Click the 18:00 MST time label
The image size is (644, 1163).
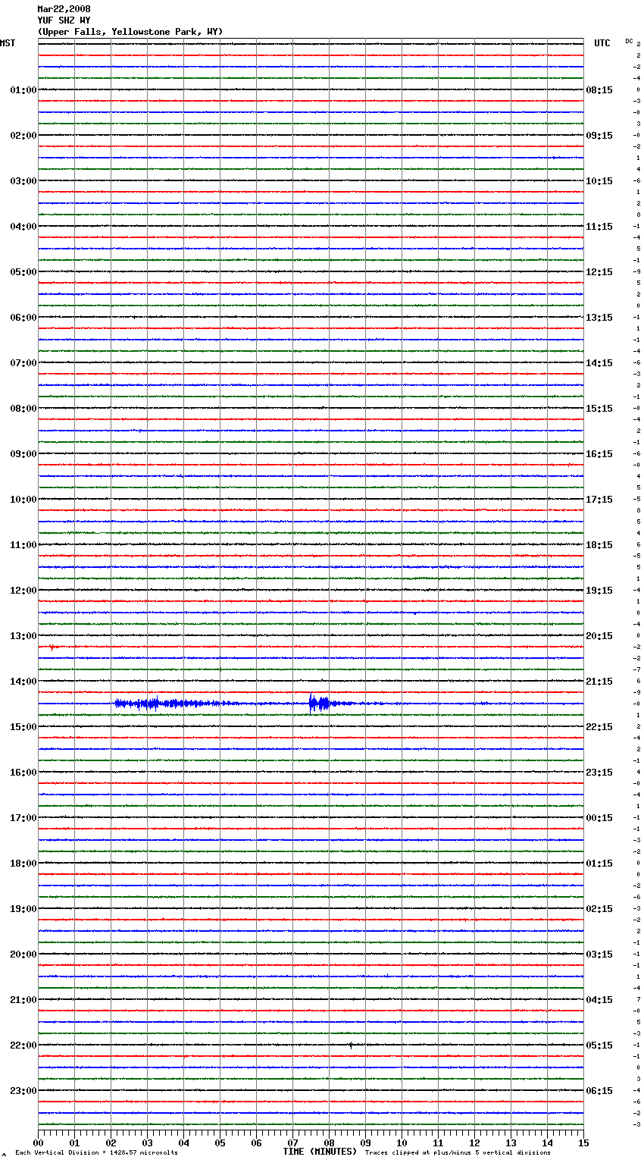tap(23, 864)
